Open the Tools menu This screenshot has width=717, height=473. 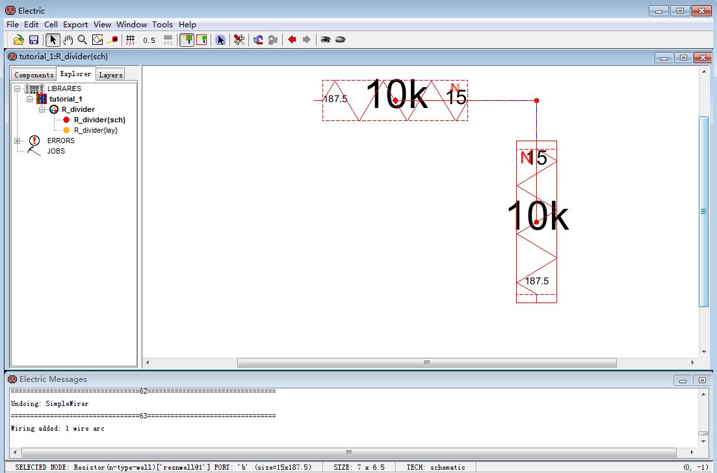[163, 25]
